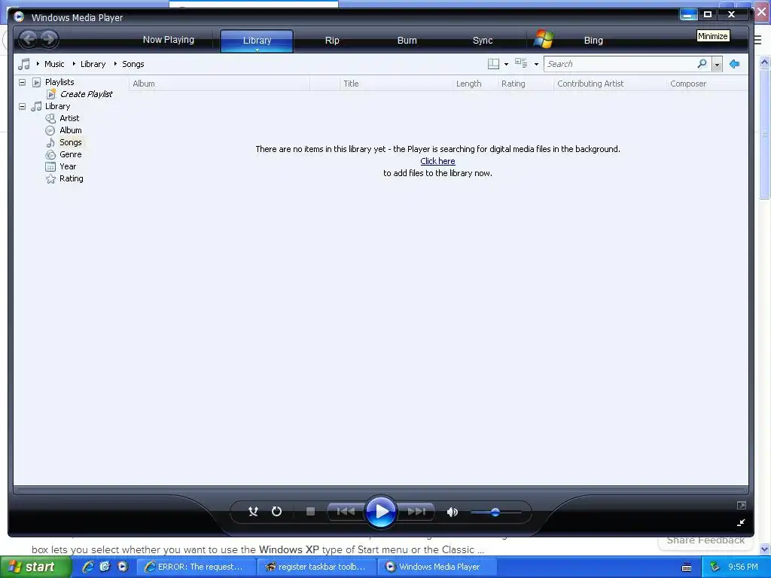Collapse the Playlists tree node
Screen dimensions: 771x578
pyautogui.click(x=22, y=82)
